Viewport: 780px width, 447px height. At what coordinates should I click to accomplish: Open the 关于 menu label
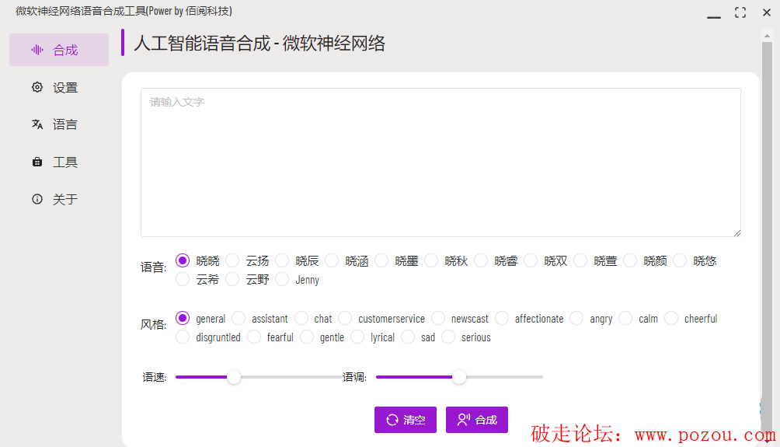coord(65,200)
